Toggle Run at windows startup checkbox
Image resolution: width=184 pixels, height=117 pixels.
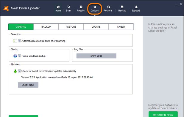[x=19, y=56]
